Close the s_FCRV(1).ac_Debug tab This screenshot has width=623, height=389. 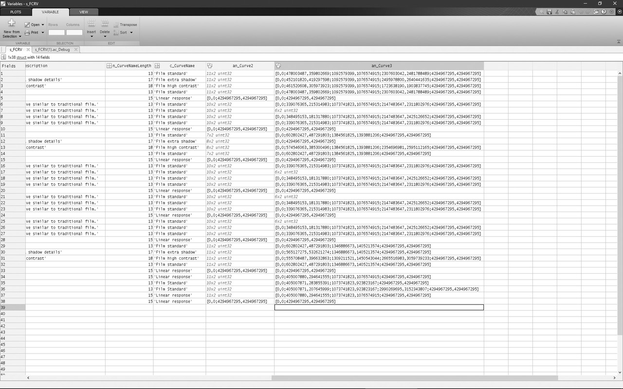point(75,49)
